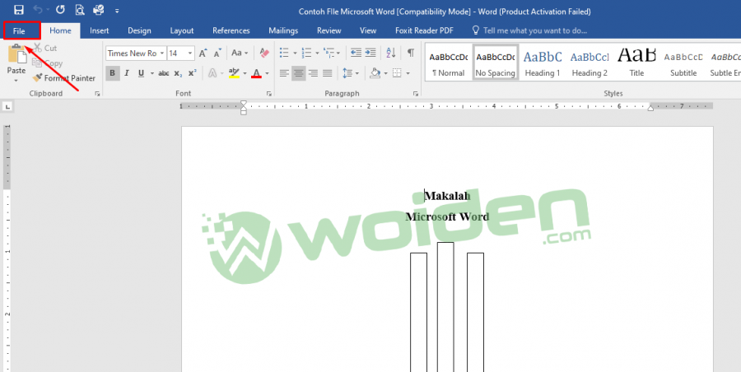Click the Grow Font icon
Viewport: 741px width, 372px height.
coord(203,53)
